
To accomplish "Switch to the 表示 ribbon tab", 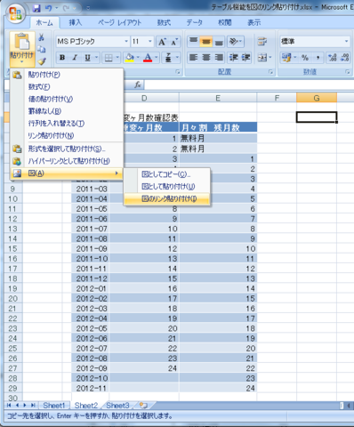I will coord(254,22).
